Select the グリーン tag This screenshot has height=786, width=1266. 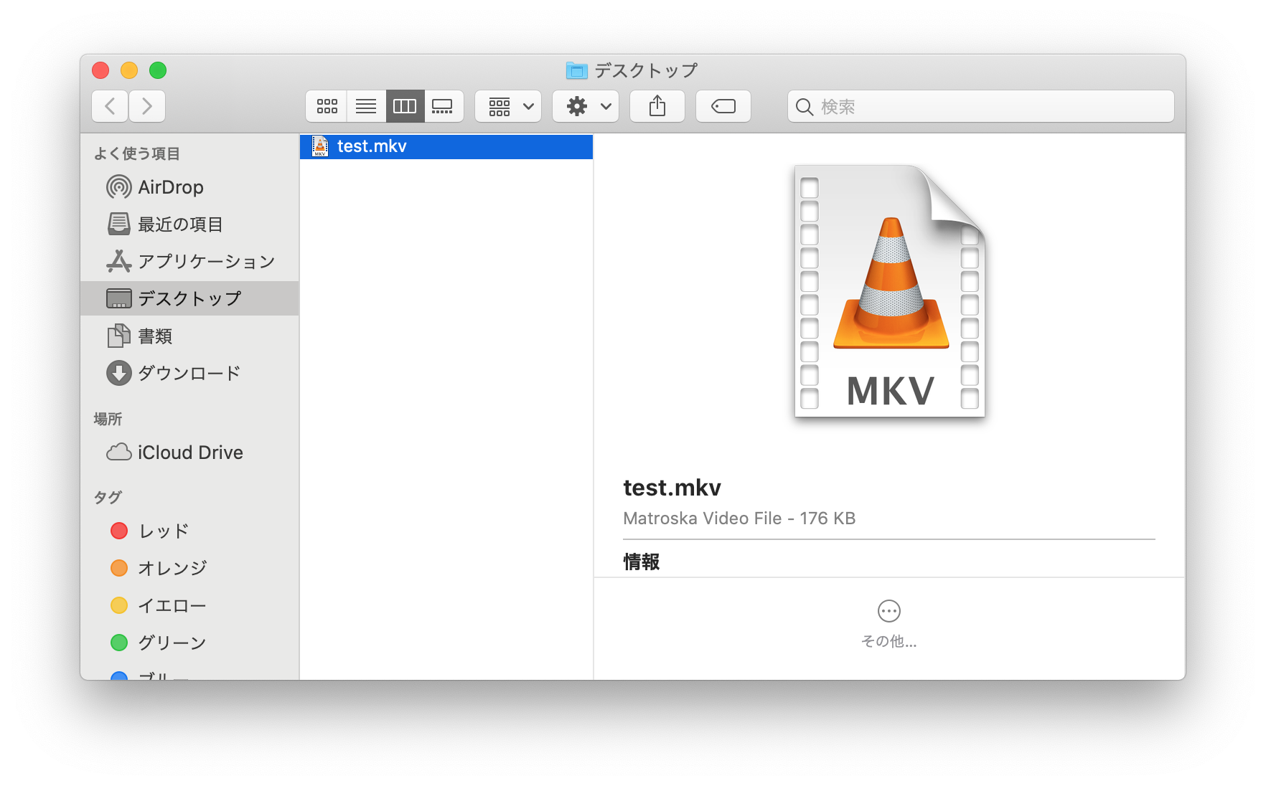pyautogui.click(x=189, y=643)
